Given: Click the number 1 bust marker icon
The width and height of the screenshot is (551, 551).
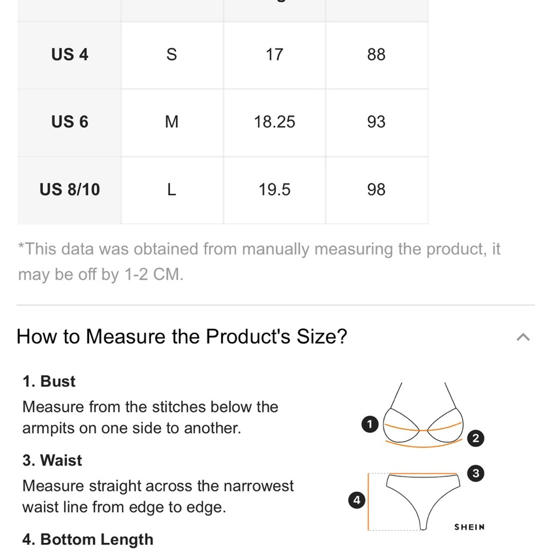Looking at the screenshot, I should pos(370,424).
